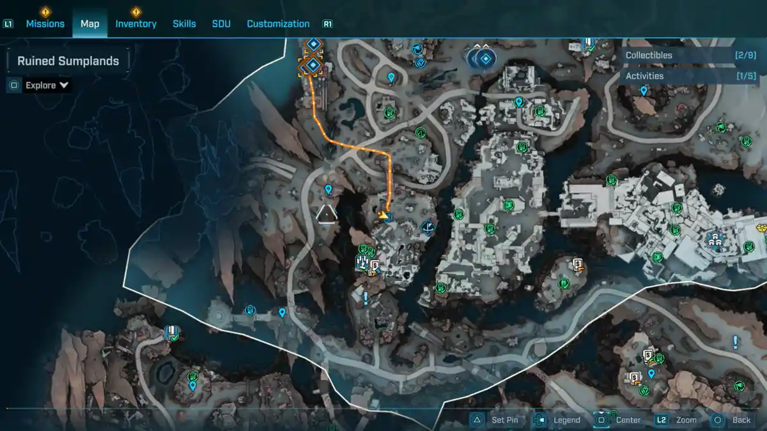Screen dimensions: 767x431
Task: Select the anchor diamond map icon
Action: tap(428, 226)
